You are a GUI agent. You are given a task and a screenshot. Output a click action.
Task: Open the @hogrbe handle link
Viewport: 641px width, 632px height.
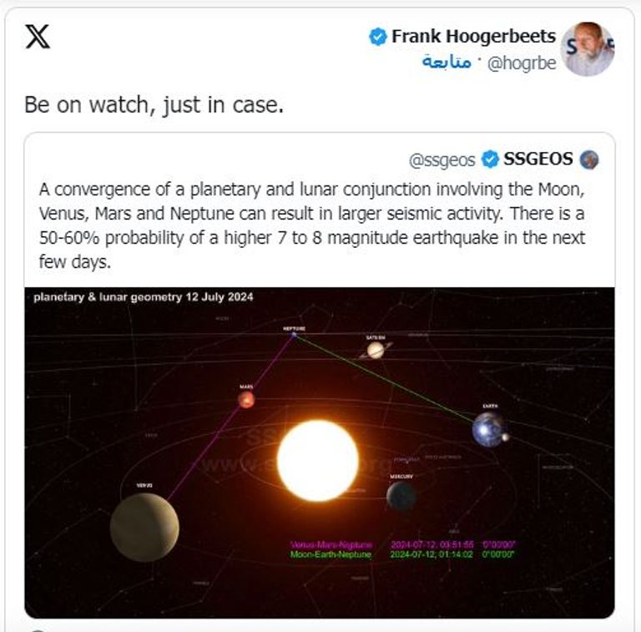[x=521, y=63]
